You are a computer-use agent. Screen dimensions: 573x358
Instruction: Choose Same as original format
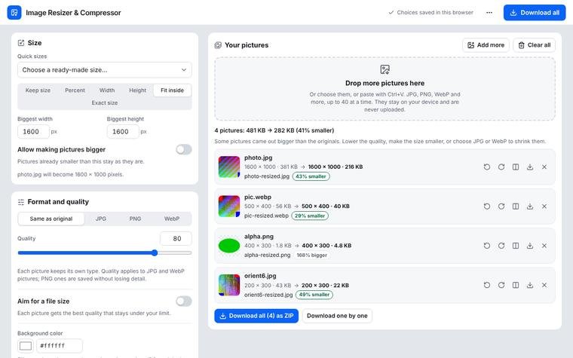51,219
